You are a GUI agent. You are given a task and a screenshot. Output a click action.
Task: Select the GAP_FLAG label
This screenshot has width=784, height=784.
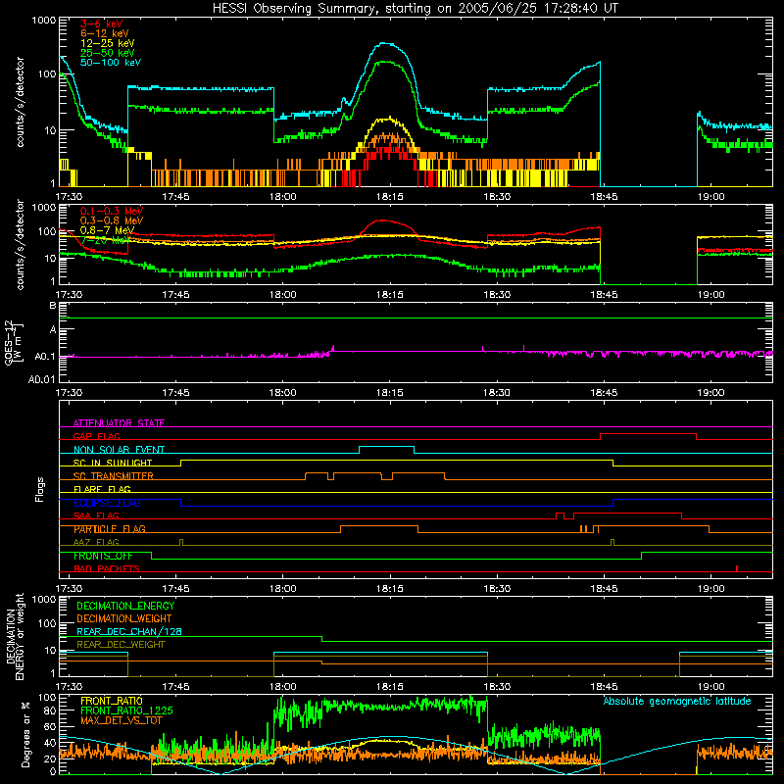tap(96, 436)
